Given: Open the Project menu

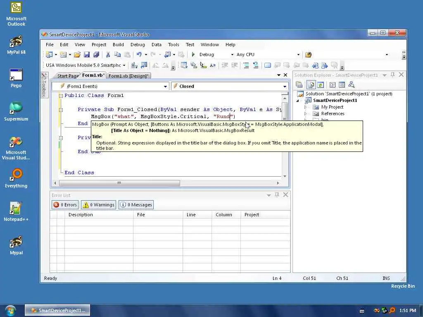Looking at the screenshot, I should tap(99, 45).
